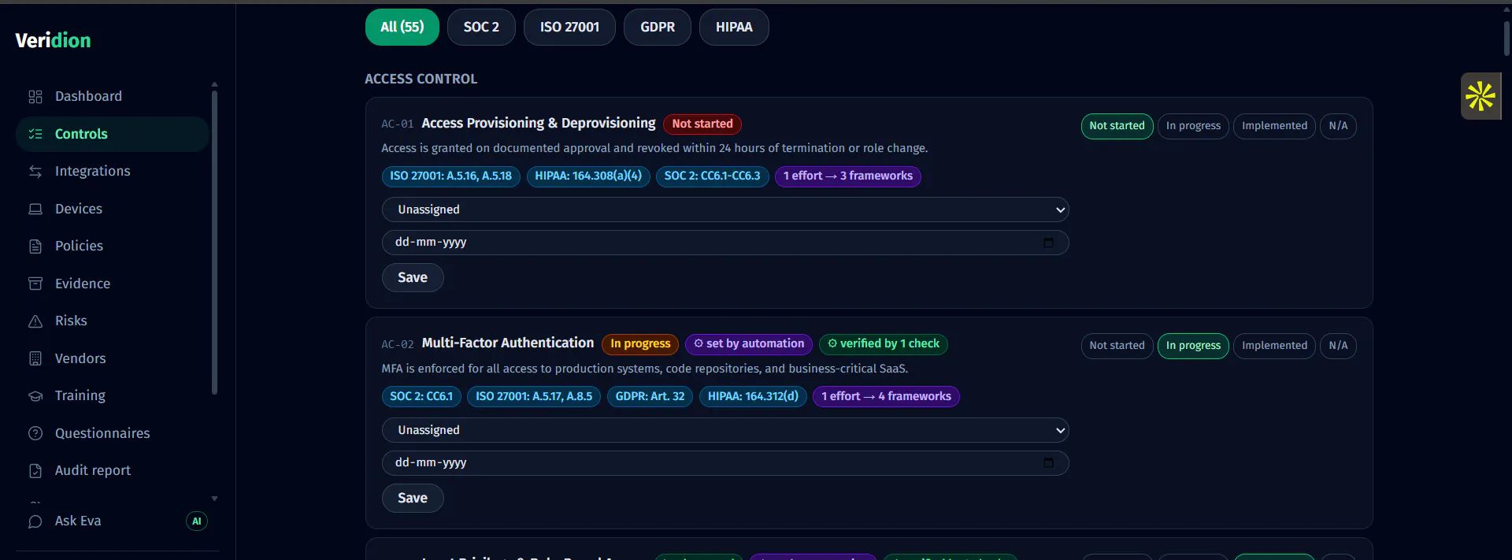Open calendar picker for AC-01 due date
1512x560 pixels.
1048,243
